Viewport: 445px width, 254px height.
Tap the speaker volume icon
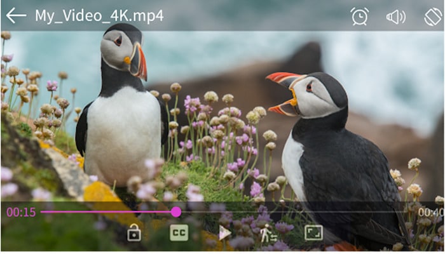pos(396,17)
